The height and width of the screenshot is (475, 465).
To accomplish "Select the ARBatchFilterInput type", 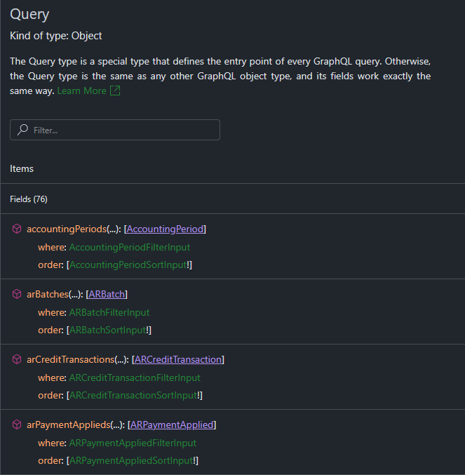I will (109, 312).
